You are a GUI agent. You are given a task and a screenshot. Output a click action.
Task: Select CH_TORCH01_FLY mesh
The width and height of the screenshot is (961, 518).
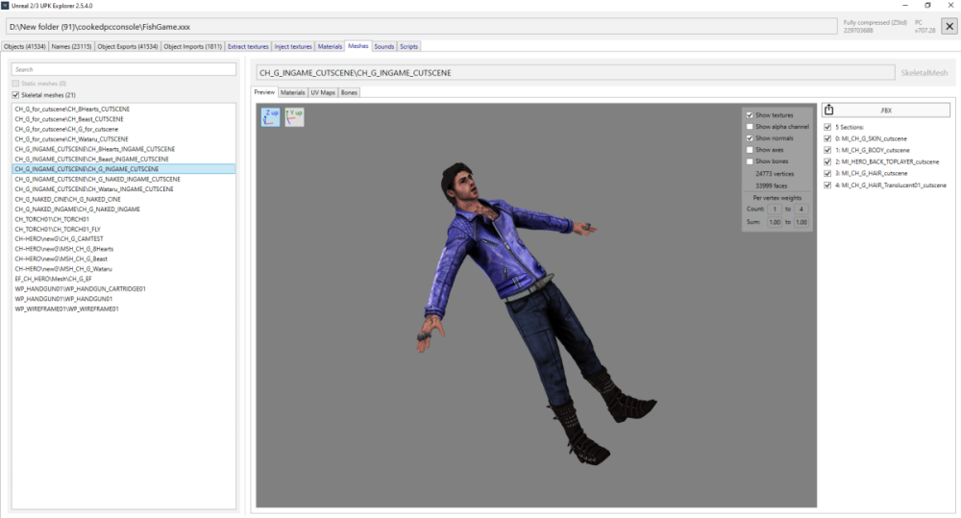pyautogui.click(x=123, y=229)
